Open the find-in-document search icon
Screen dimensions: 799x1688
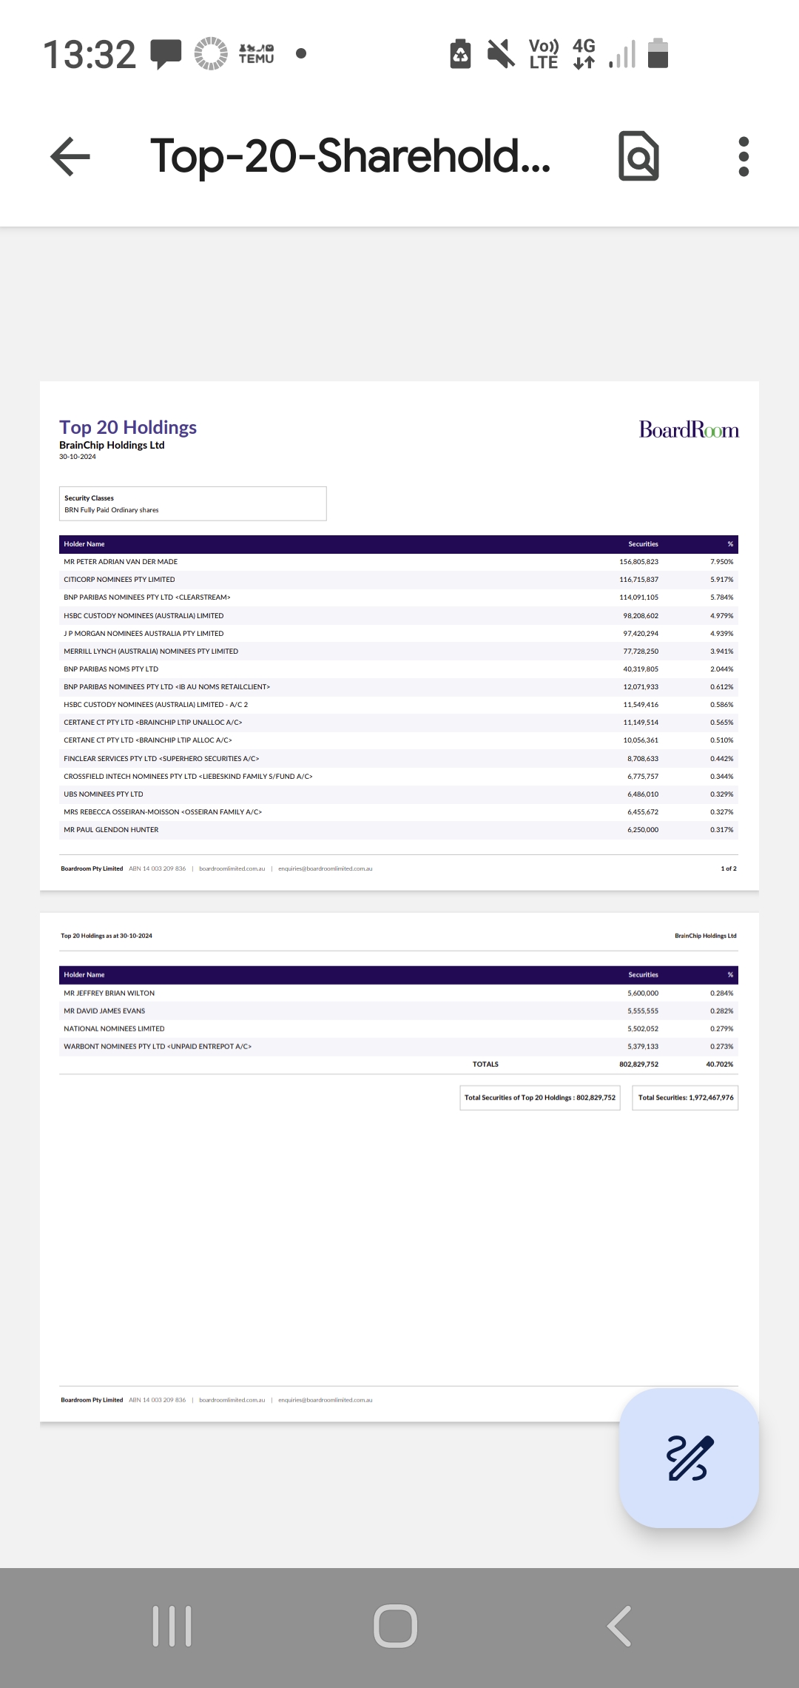click(x=638, y=156)
